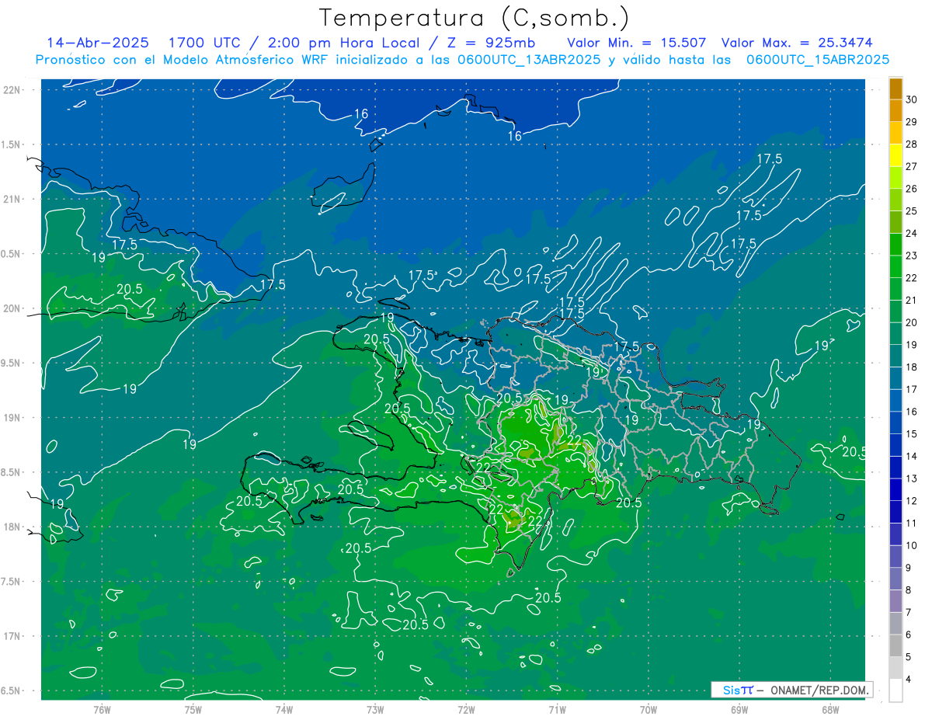Click latitude axis label "0.5N"
The width and height of the screenshot is (932, 720).
12,254
